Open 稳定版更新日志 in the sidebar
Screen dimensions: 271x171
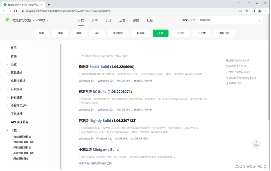click(x=22, y=137)
